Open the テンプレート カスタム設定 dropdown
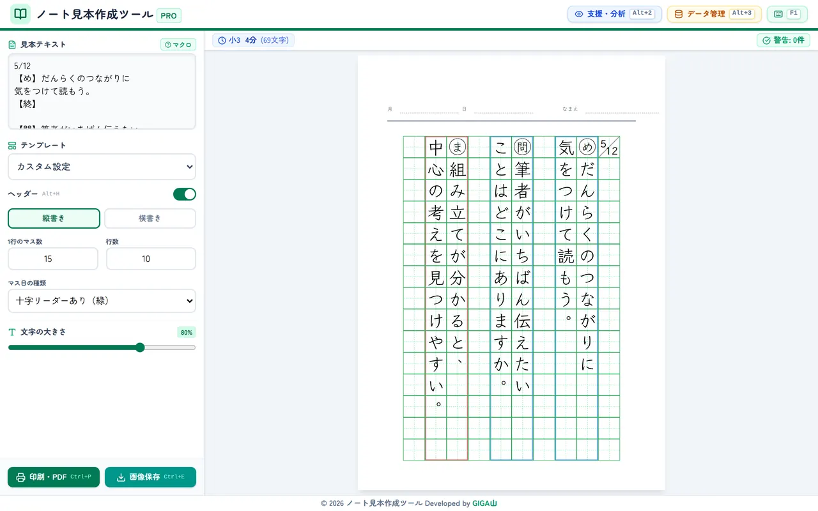The image size is (818, 511). 102,167
